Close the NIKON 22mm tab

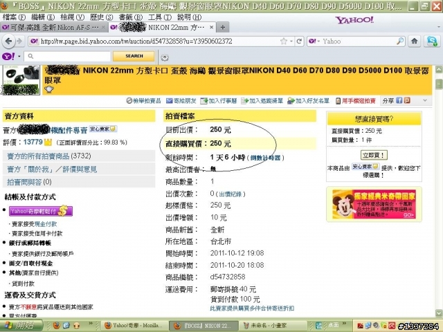(x=211, y=28)
